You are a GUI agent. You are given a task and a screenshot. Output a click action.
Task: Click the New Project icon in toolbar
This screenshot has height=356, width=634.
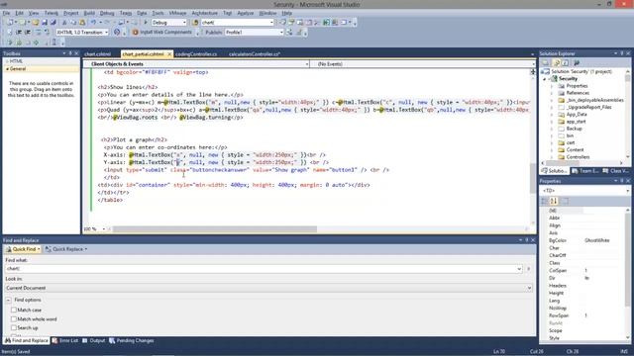(x=11, y=23)
